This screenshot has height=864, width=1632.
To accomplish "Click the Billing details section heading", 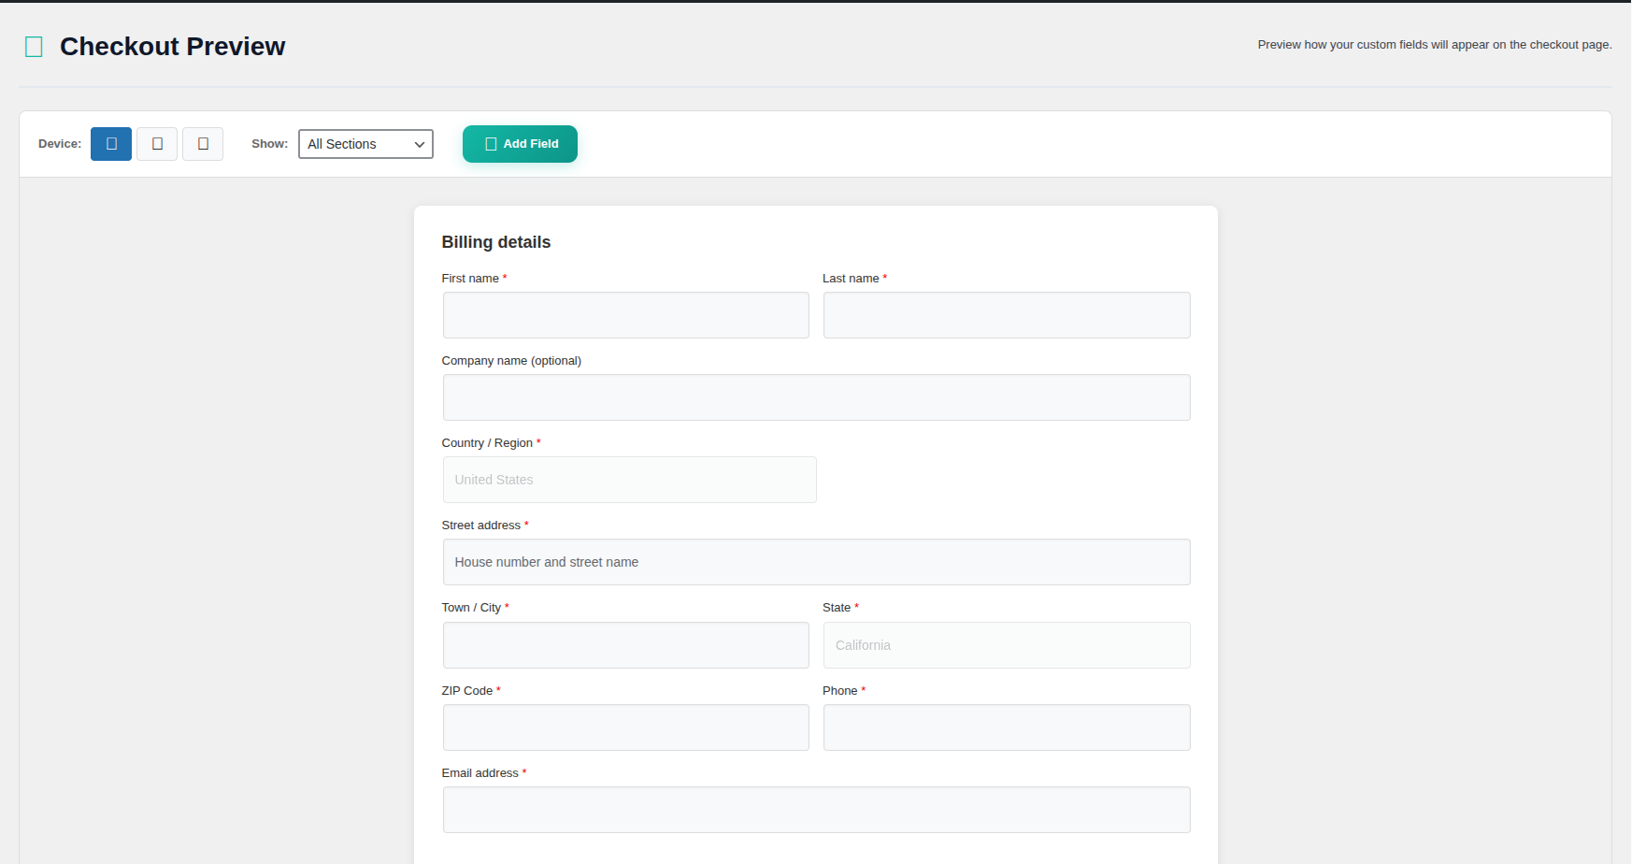I will tap(495, 241).
